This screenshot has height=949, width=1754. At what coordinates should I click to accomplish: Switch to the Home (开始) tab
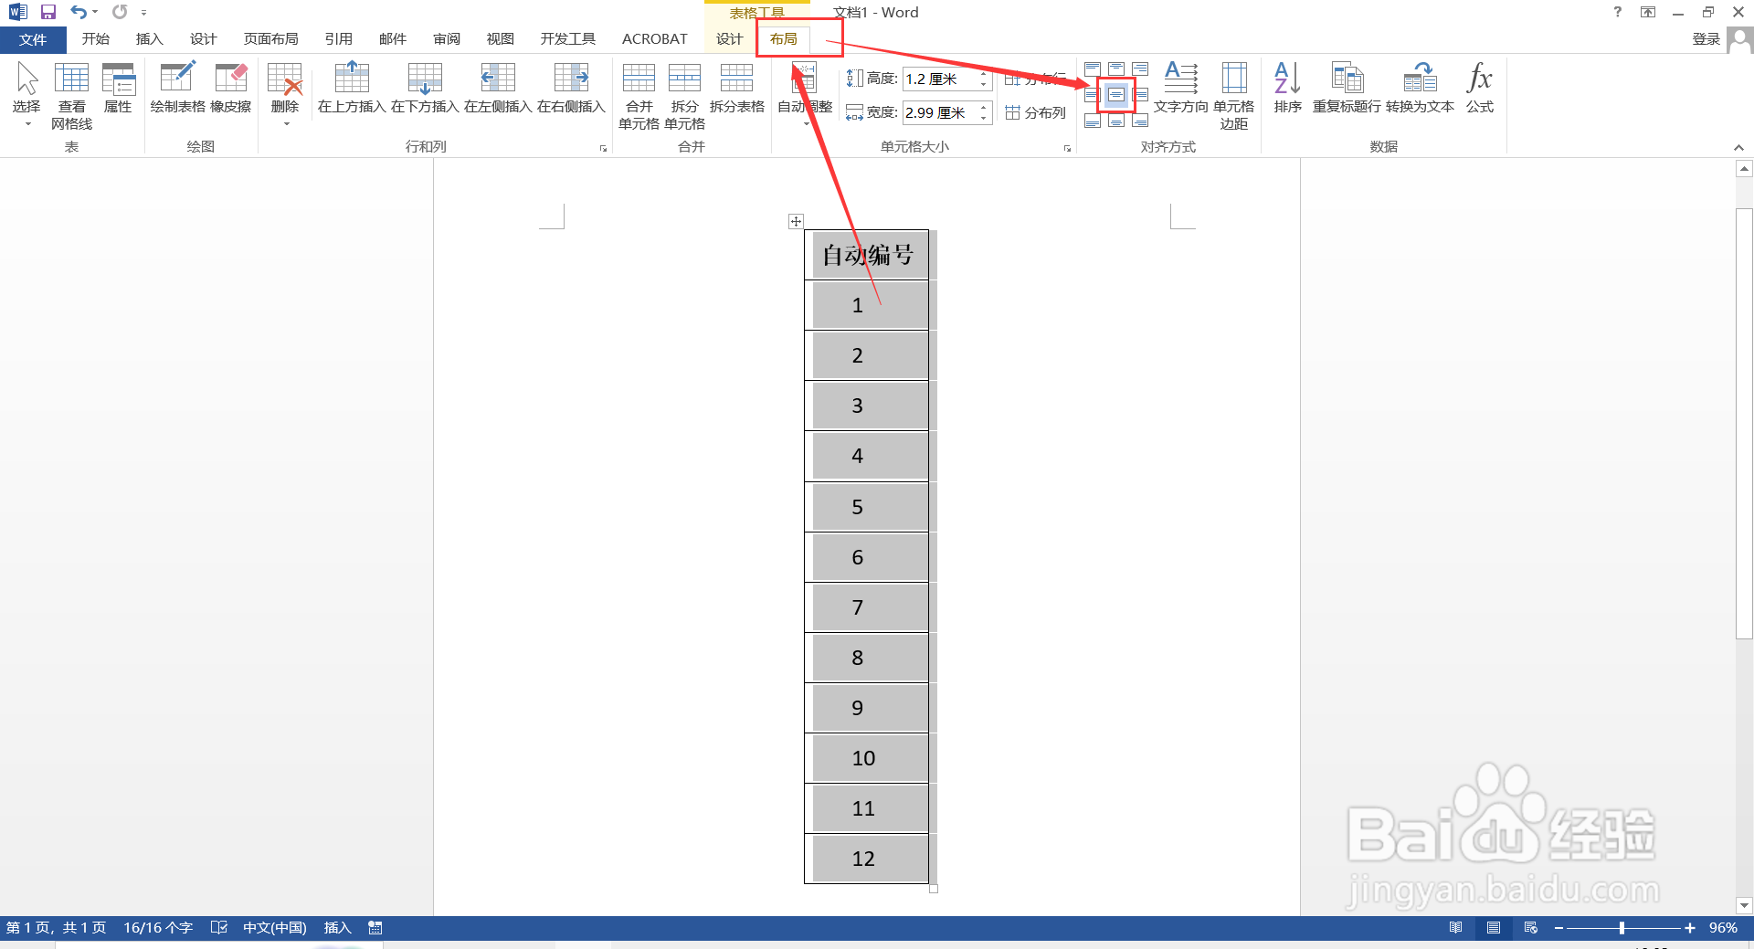(x=96, y=38)
